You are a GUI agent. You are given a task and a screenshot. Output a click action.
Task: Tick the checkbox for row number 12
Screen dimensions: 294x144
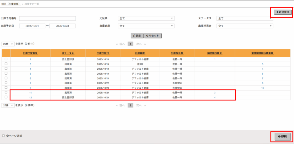click(6, 97)
